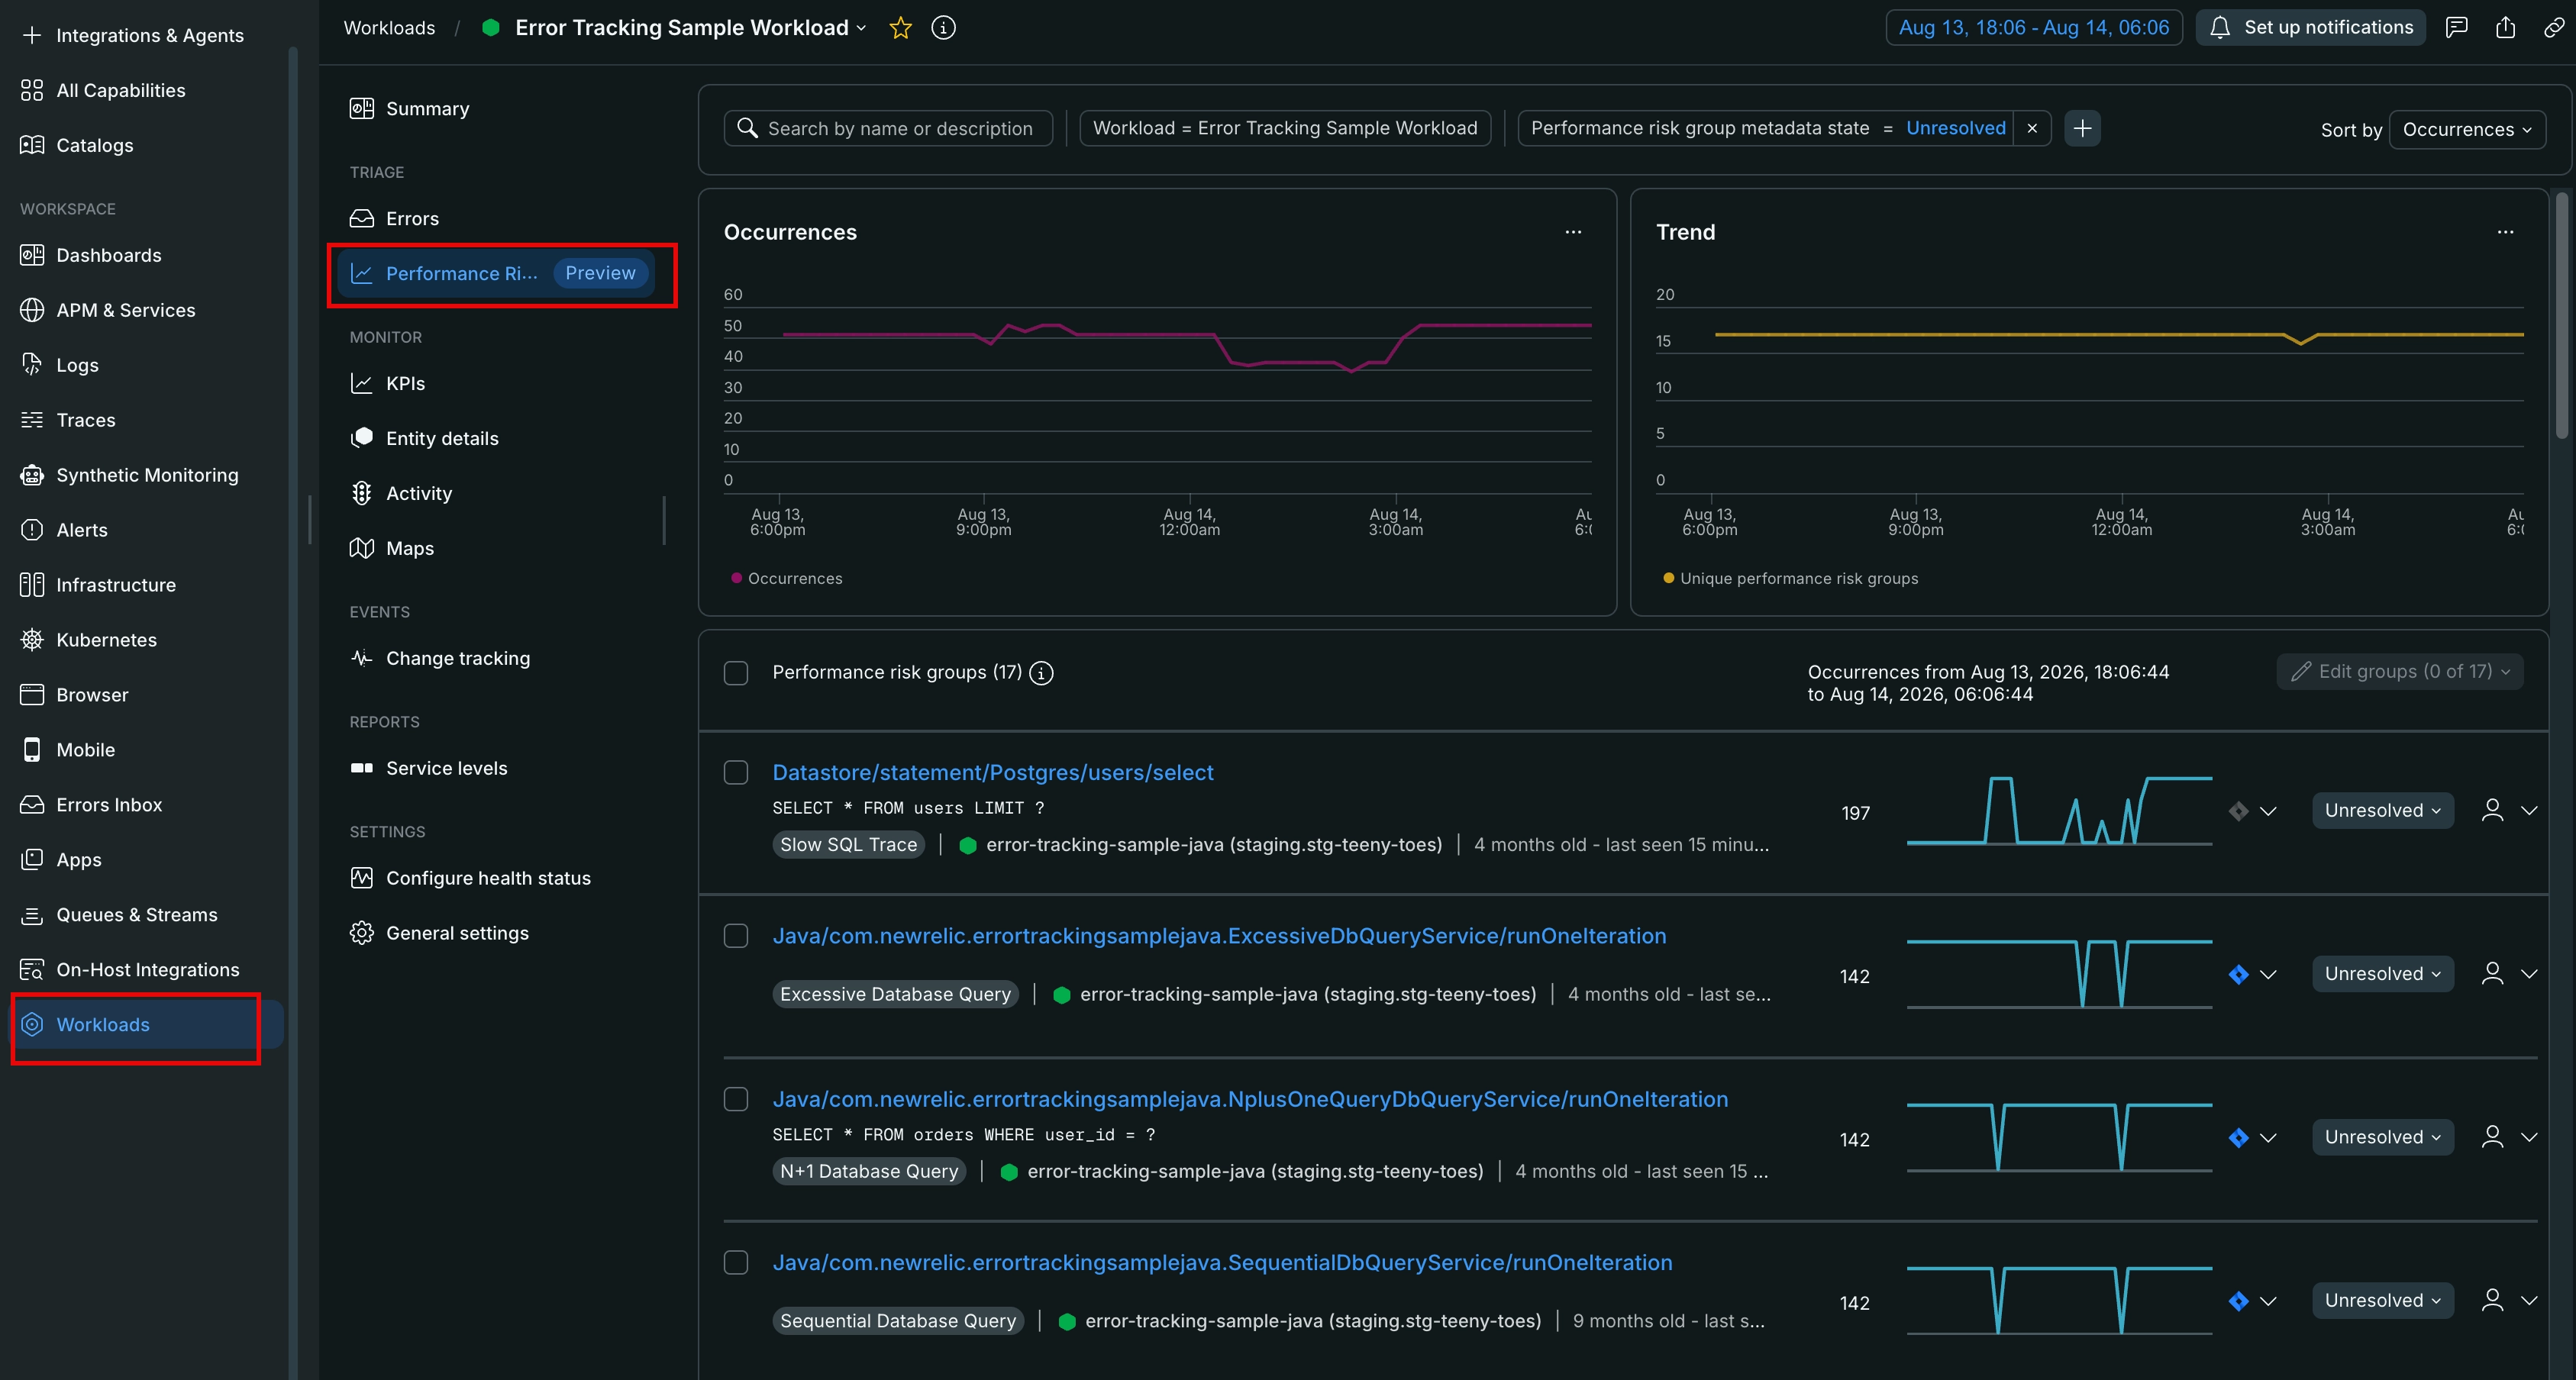Check the Datastore/statement/Postgres/users/select row
This screenshot has width=2576, height=1380.
736,773
